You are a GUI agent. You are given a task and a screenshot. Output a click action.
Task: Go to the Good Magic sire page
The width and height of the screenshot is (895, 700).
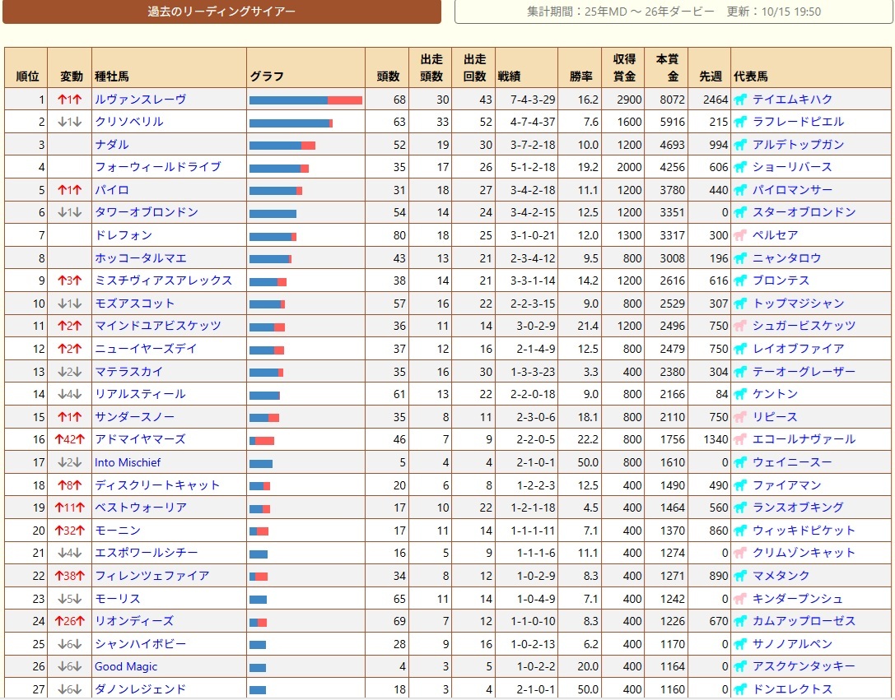click(x=126, y=666)
